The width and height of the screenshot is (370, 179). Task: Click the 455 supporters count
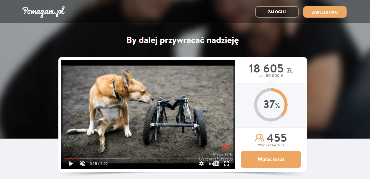[277, 138]
